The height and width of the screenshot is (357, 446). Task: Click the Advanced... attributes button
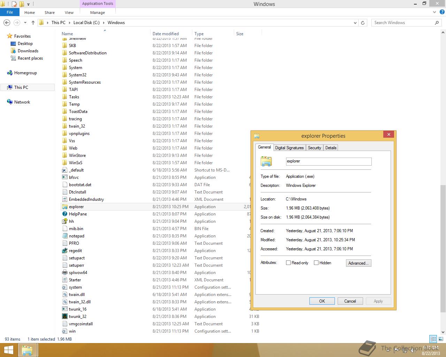coord(359,263)
